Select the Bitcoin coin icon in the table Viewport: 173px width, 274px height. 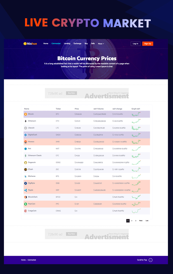pyautogui.click(x=25, y=114)
